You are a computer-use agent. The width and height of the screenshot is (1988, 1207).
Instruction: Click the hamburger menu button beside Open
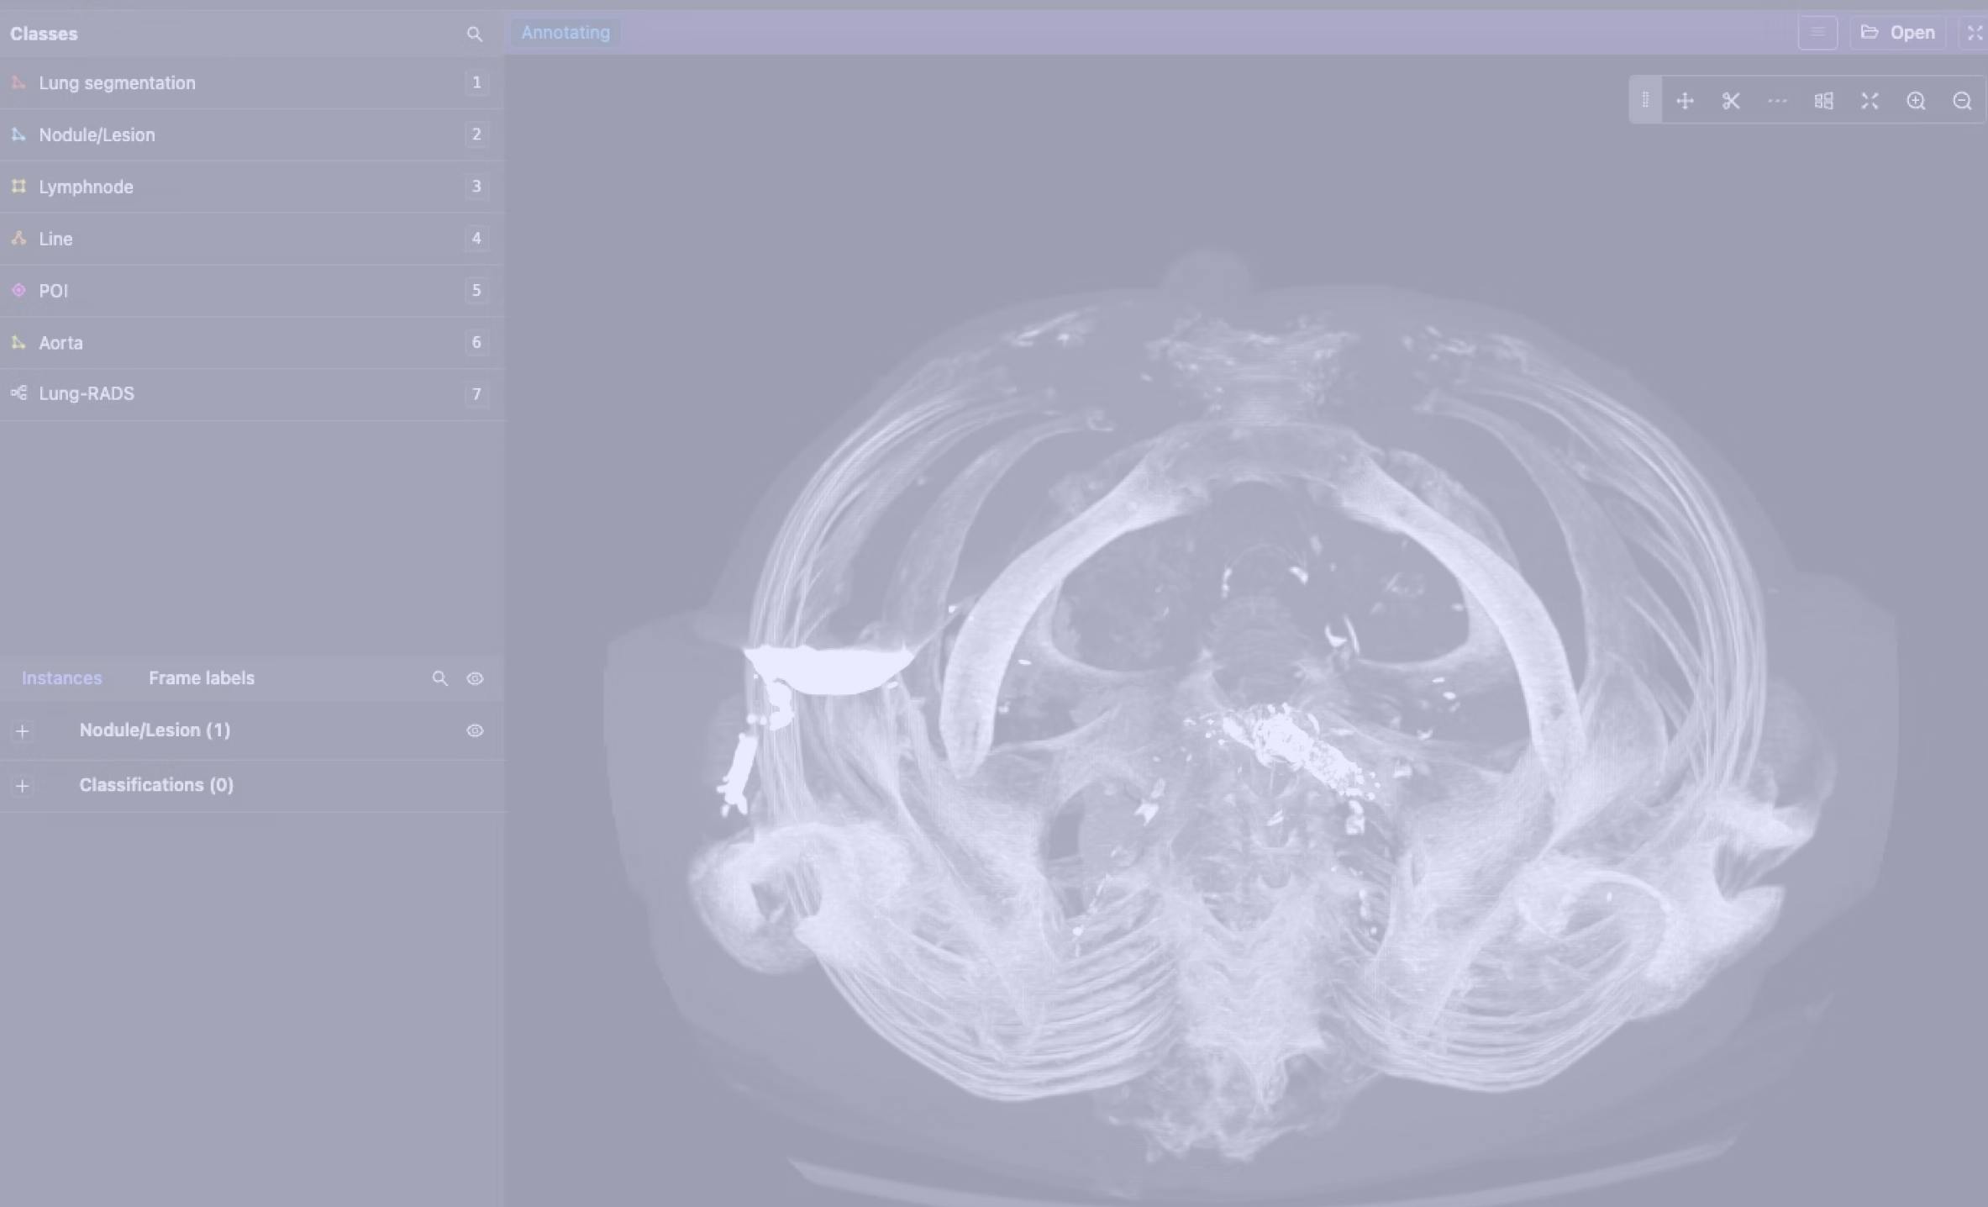tap(1817, 33)
